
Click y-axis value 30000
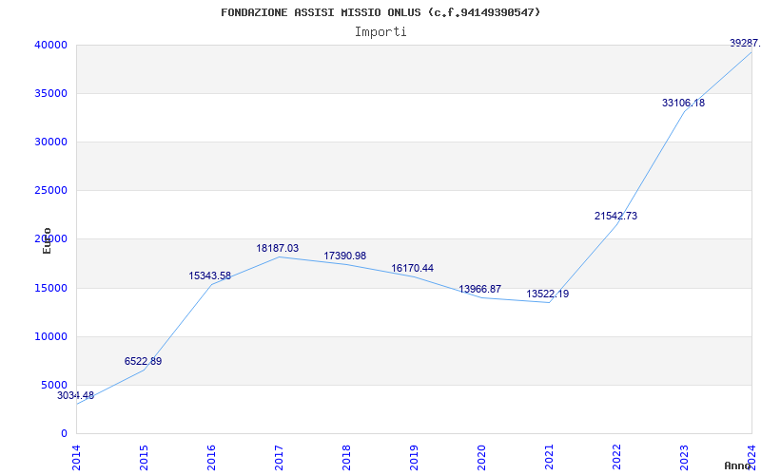click(x=50, y=142)
